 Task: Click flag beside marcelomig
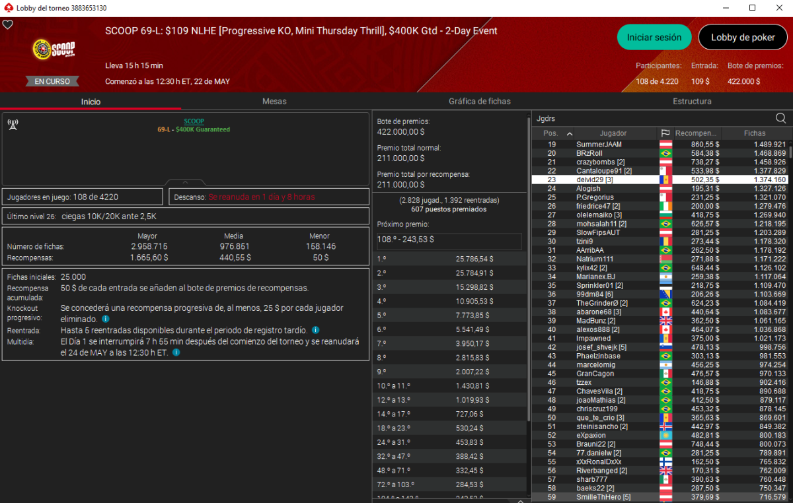tap(665, 365)
